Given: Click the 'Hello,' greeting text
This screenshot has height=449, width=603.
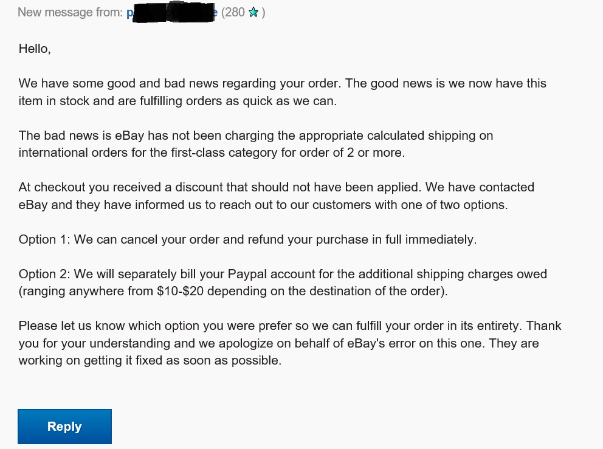Looking at the screenshot, I should tap(35, 49).
